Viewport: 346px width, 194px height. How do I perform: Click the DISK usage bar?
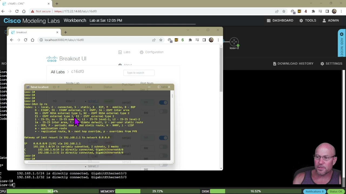(255, 191)
